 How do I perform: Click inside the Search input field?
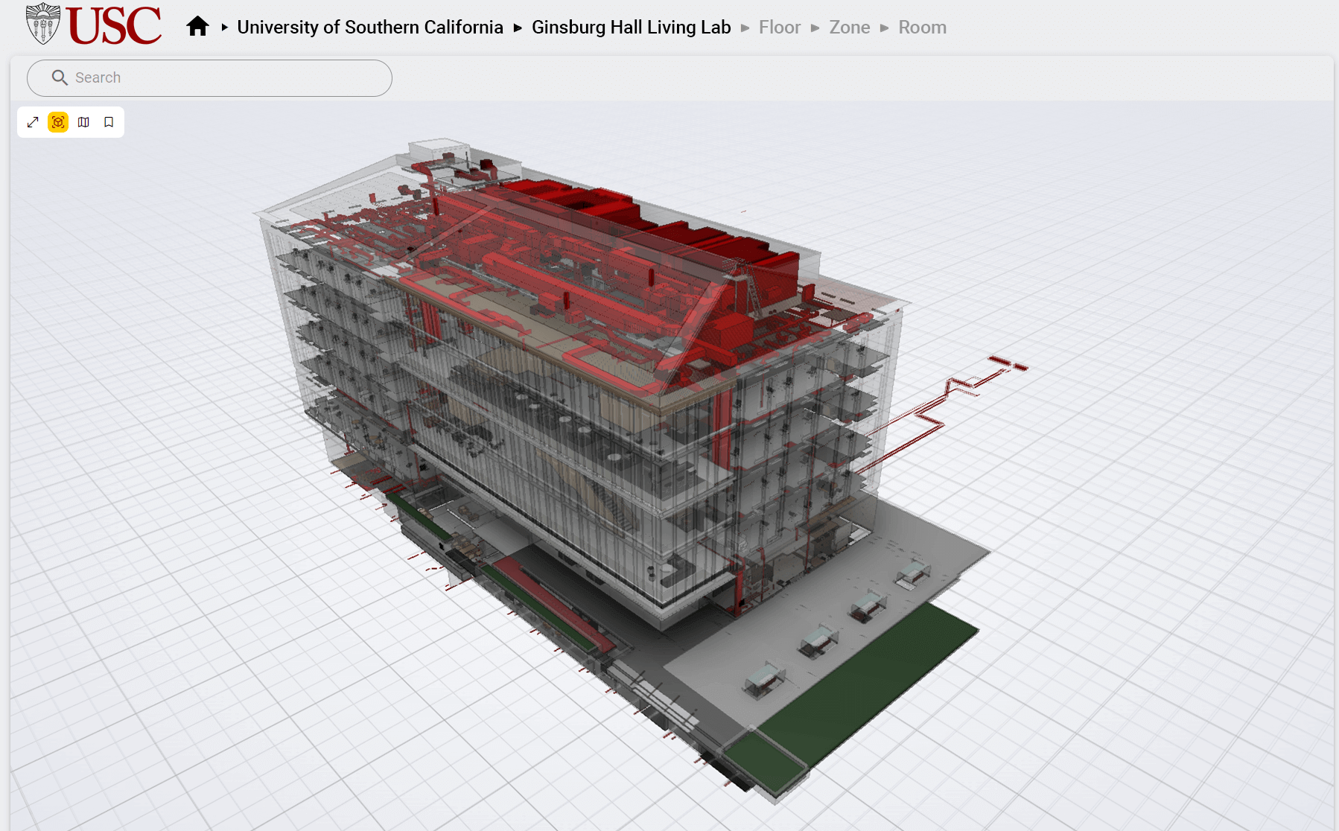pos(223,77)
